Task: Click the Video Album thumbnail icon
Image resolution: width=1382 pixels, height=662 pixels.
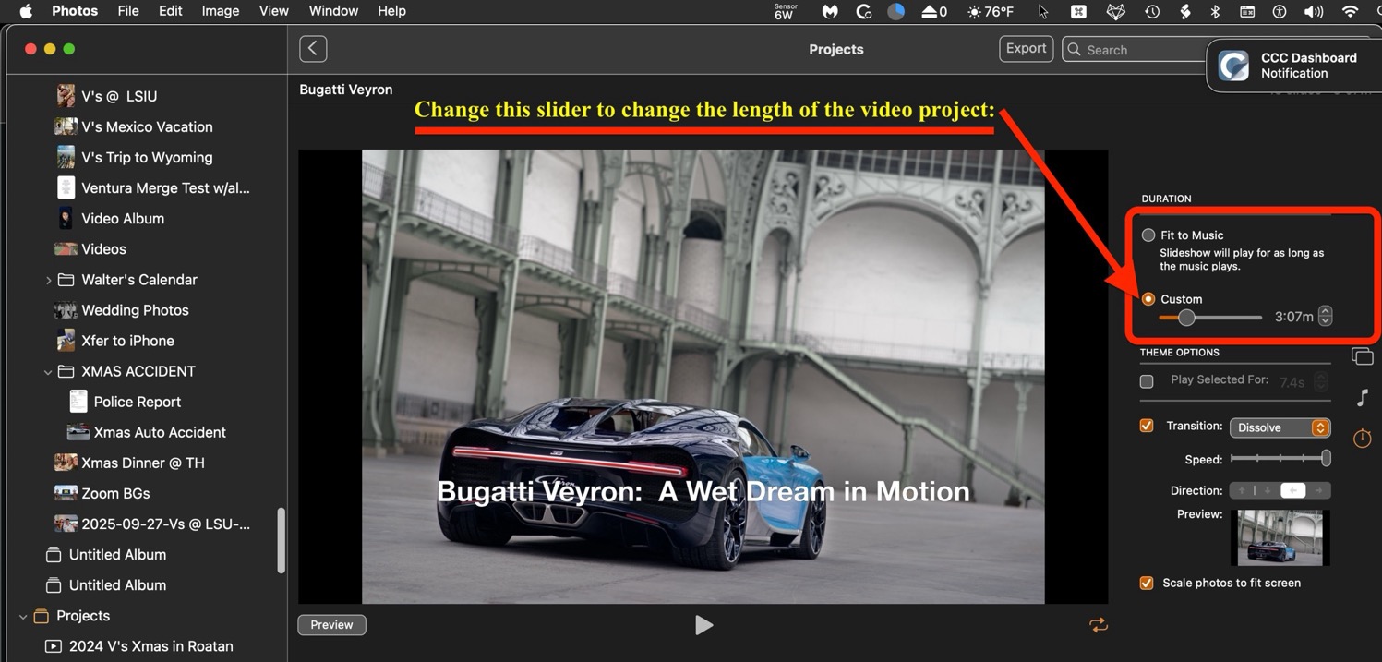Action: point(66,218)
